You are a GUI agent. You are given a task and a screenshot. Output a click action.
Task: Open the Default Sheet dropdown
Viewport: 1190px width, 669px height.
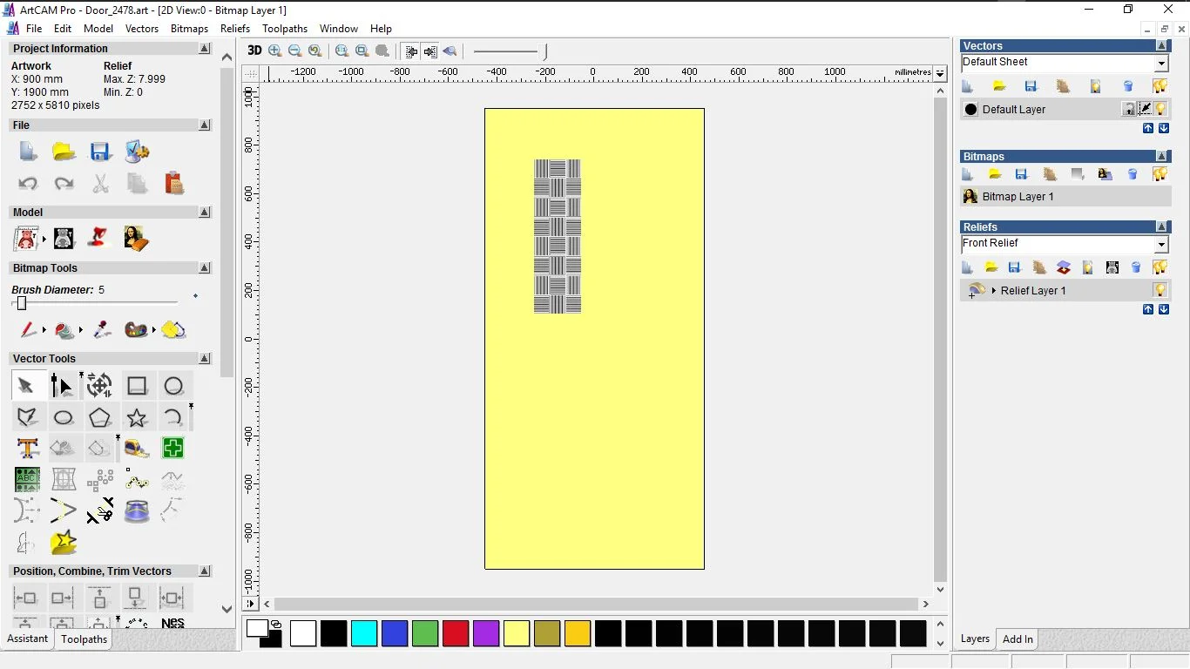pyautogui.click(x=1161, y=63)
